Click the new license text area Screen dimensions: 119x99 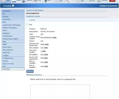[60, 92]
